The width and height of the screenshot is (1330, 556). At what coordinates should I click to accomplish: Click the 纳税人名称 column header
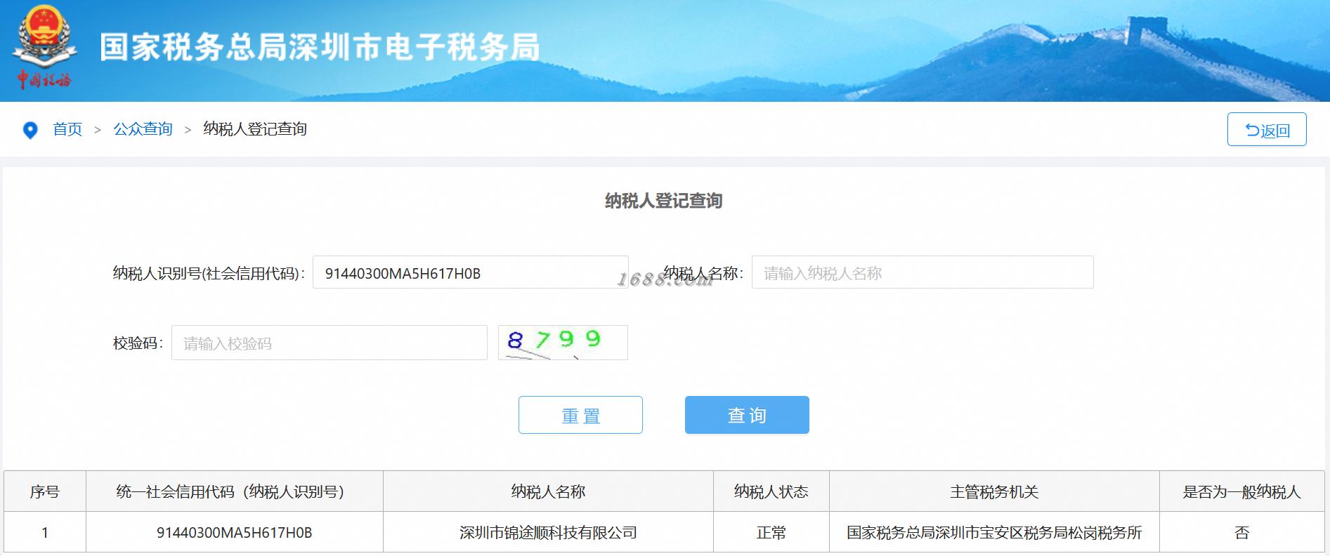(x=548, y=491)
